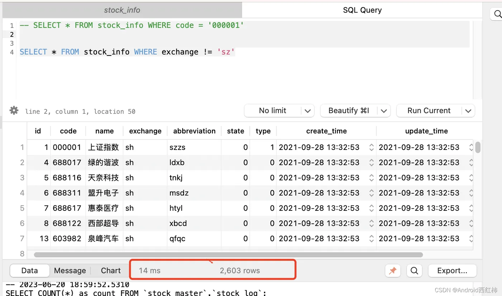Open the gear settings icon below editor

[x=14, y=110]
